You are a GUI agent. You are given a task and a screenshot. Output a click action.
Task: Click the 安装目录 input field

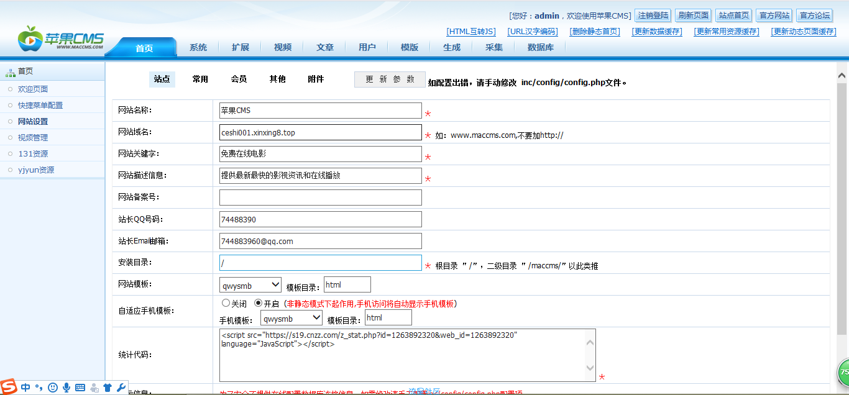[321, 263]
